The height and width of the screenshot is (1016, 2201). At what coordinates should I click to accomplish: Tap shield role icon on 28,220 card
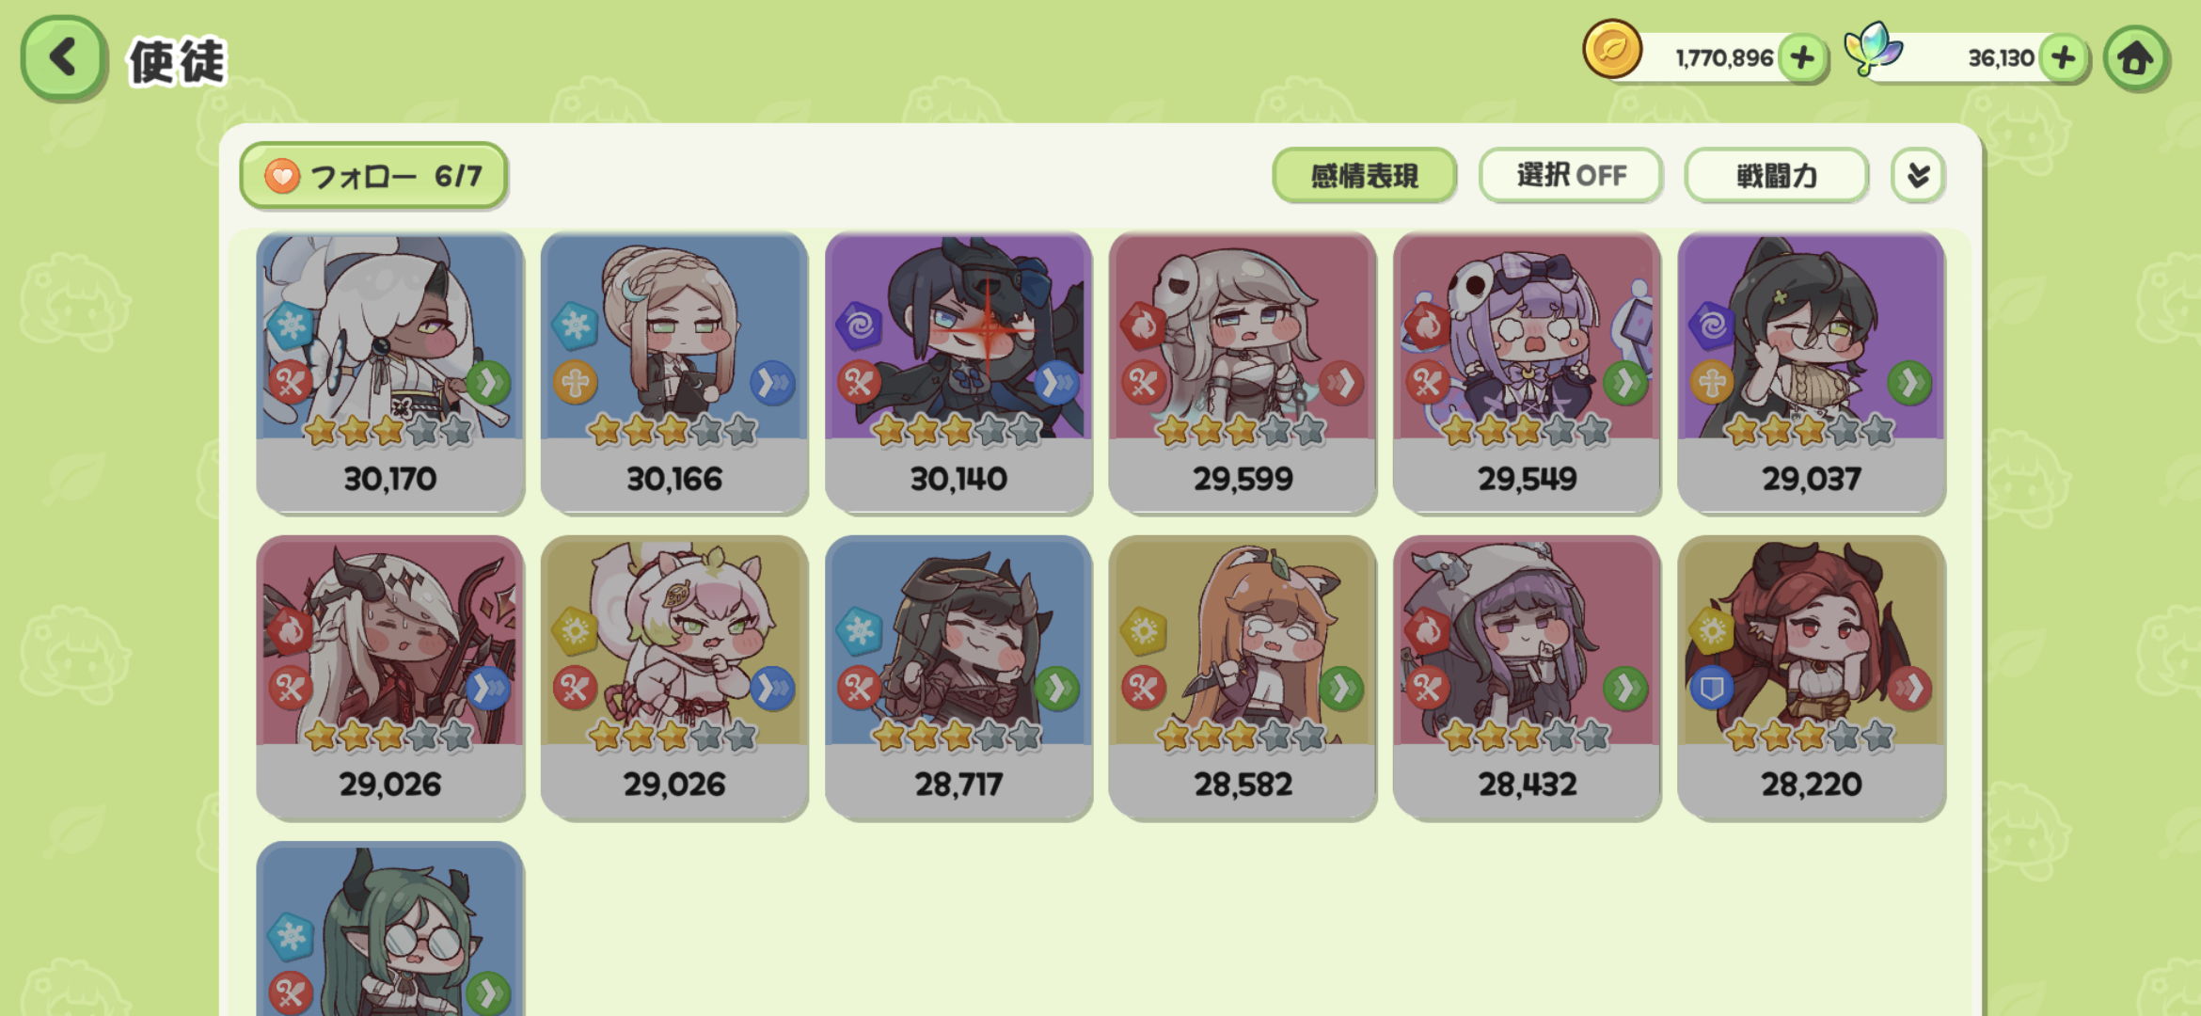(1711, 689)
